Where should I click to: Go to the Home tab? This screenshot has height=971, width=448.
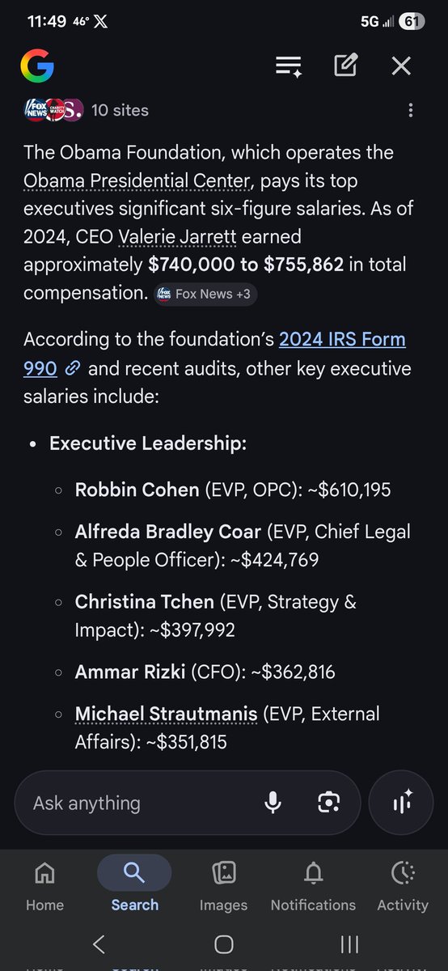45,886
